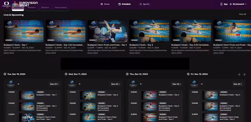
Task: Open Heats Day 2 AI translated thumbnail card
Action: [x=191, y=31]
